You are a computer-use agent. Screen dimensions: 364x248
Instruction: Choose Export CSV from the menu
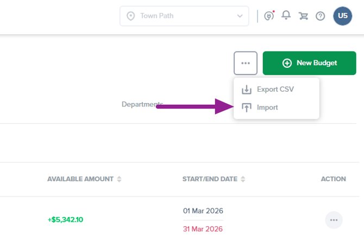point(275,90)
